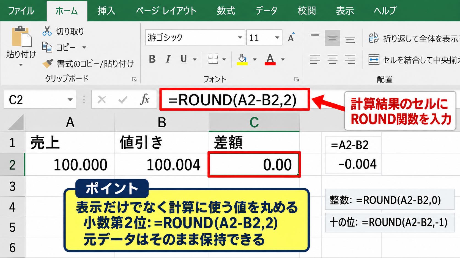Click the bottom align icon
460x258 pixels.
click(x=350, y=40)
